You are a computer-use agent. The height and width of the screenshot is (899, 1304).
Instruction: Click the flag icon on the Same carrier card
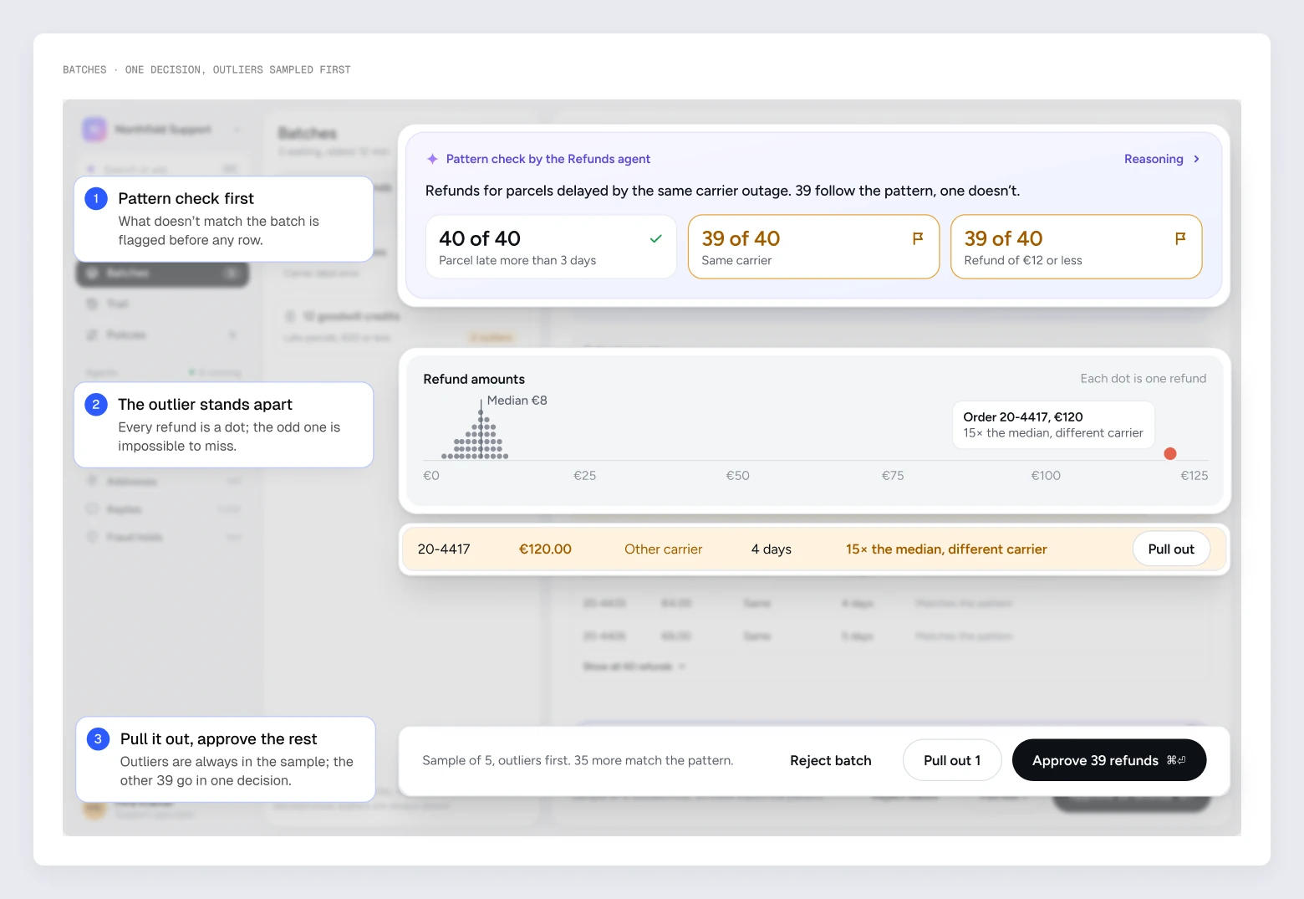(918, 239)
